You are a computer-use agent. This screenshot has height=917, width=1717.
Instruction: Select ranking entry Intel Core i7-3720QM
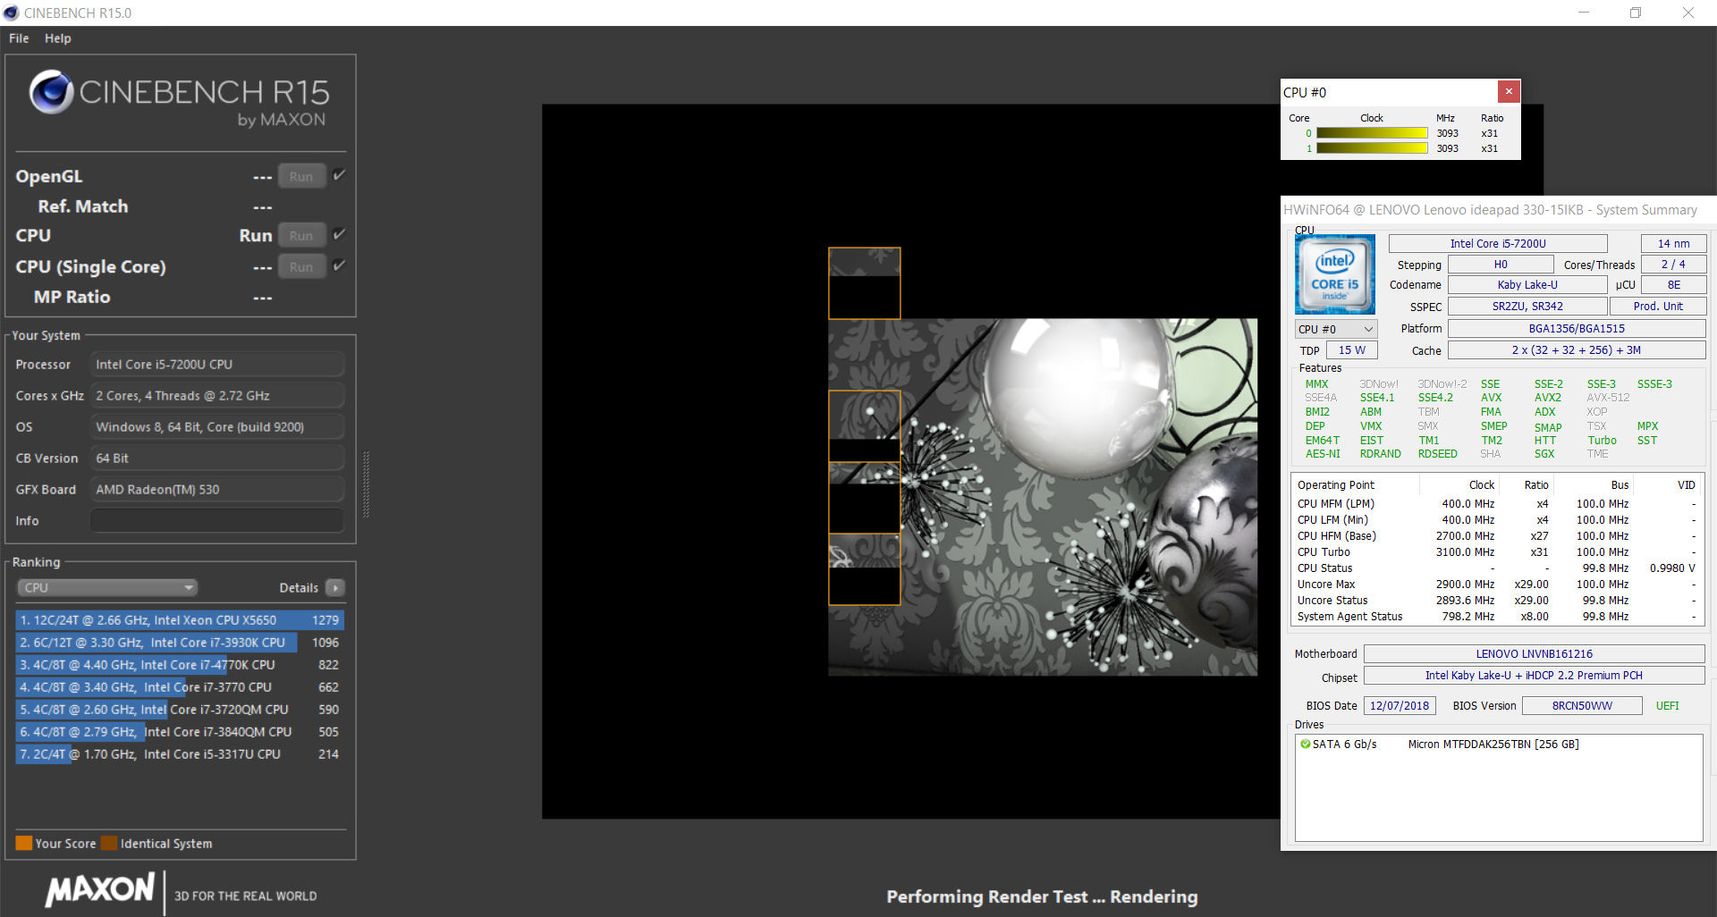coord(180,709)
